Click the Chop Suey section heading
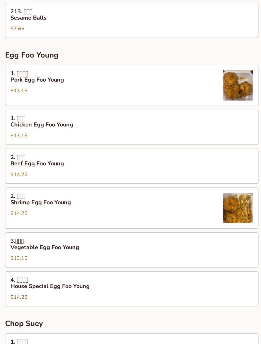261x344 pixels. tap(24, 323)
